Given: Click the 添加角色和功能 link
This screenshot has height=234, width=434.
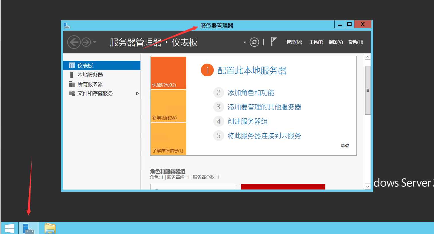Looking at the screenshot, I should coord(251,93).
